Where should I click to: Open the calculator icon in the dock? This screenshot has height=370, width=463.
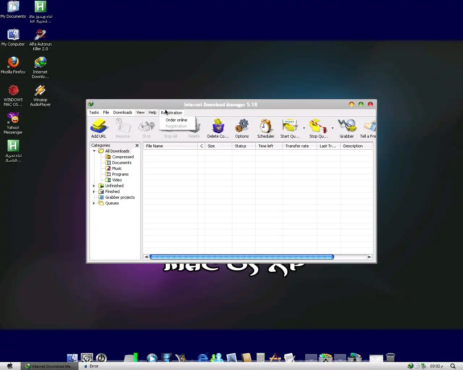(x=260, y=357)
